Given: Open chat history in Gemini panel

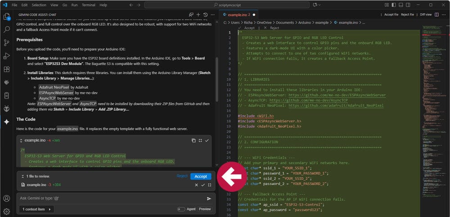Looking at the screenshot, I should pos(205,14).
